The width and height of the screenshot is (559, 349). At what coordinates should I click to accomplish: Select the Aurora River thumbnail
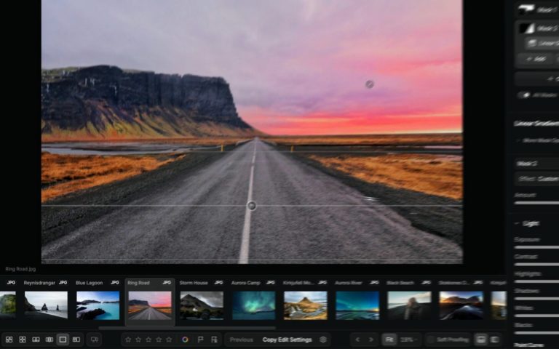357,305
